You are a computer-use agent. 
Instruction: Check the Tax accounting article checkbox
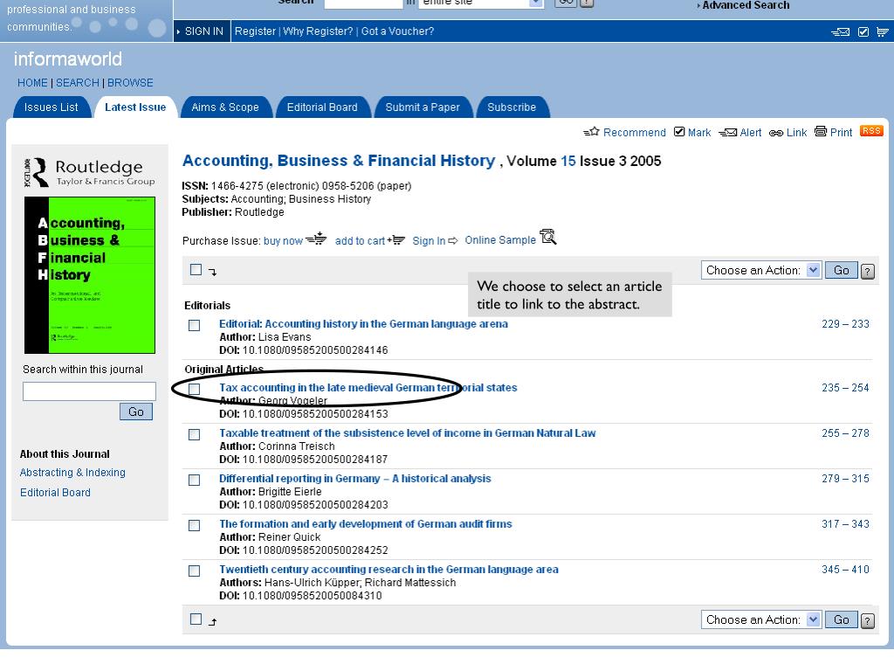195,389
